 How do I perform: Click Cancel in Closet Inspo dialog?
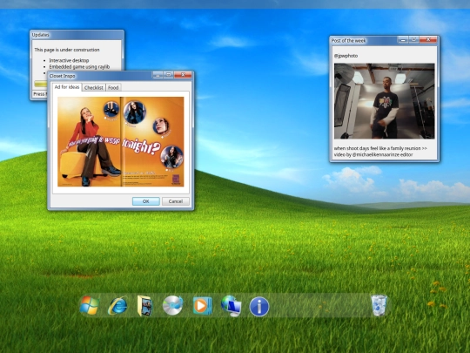tap(176, 201)
